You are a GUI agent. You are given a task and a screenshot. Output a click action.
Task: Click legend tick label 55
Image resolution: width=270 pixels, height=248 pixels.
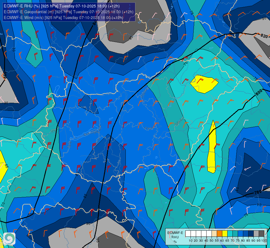point(217,241)
